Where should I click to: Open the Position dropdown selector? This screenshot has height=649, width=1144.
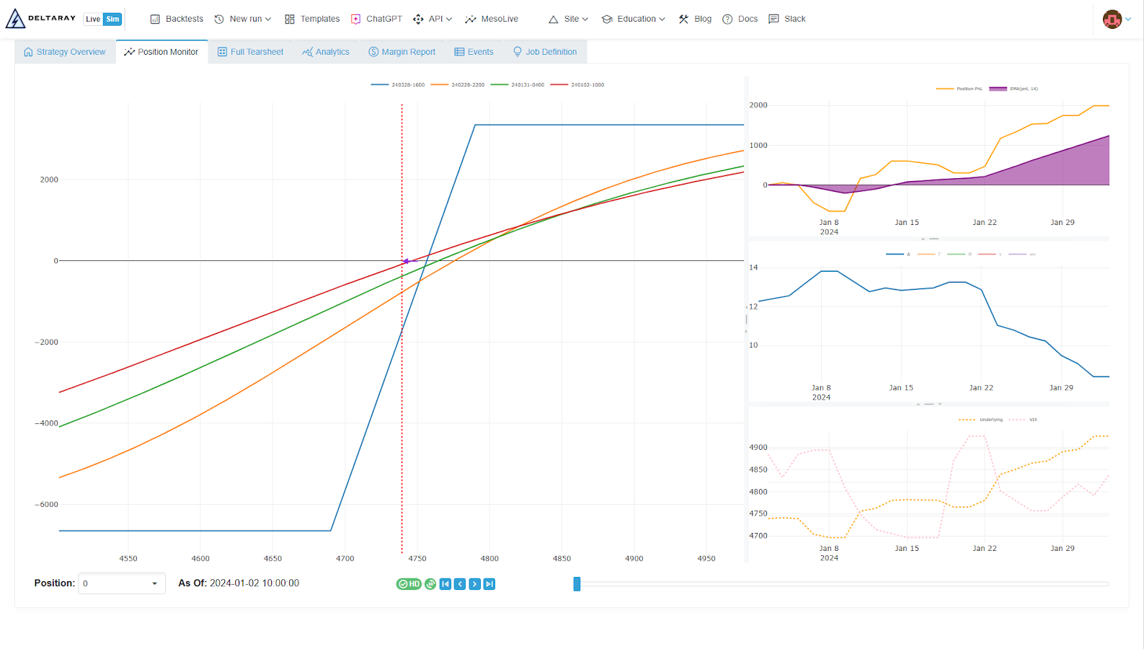(x=121, y=583)
